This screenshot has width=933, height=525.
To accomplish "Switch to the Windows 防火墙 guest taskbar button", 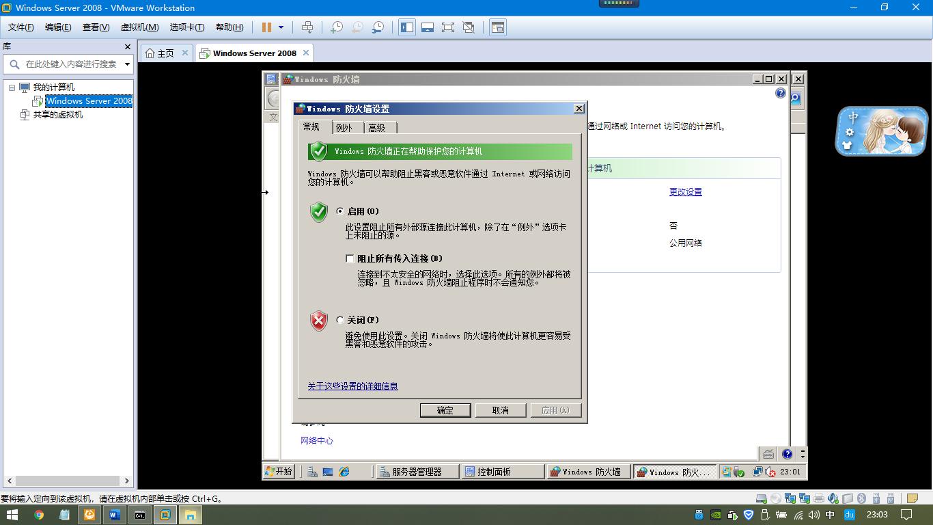I will (x=588, y=472).
